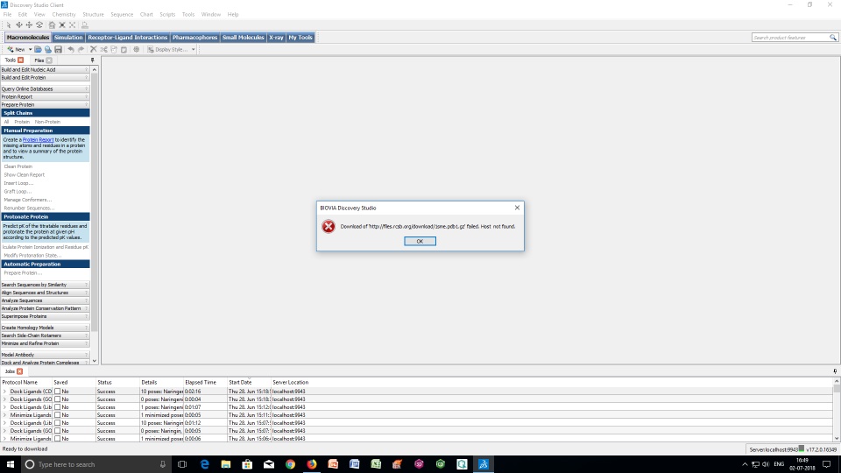The height and width of the screenshot is (473, 841).
Task: Pin the Tools panel with pushpin
Action: pos(92,60)
